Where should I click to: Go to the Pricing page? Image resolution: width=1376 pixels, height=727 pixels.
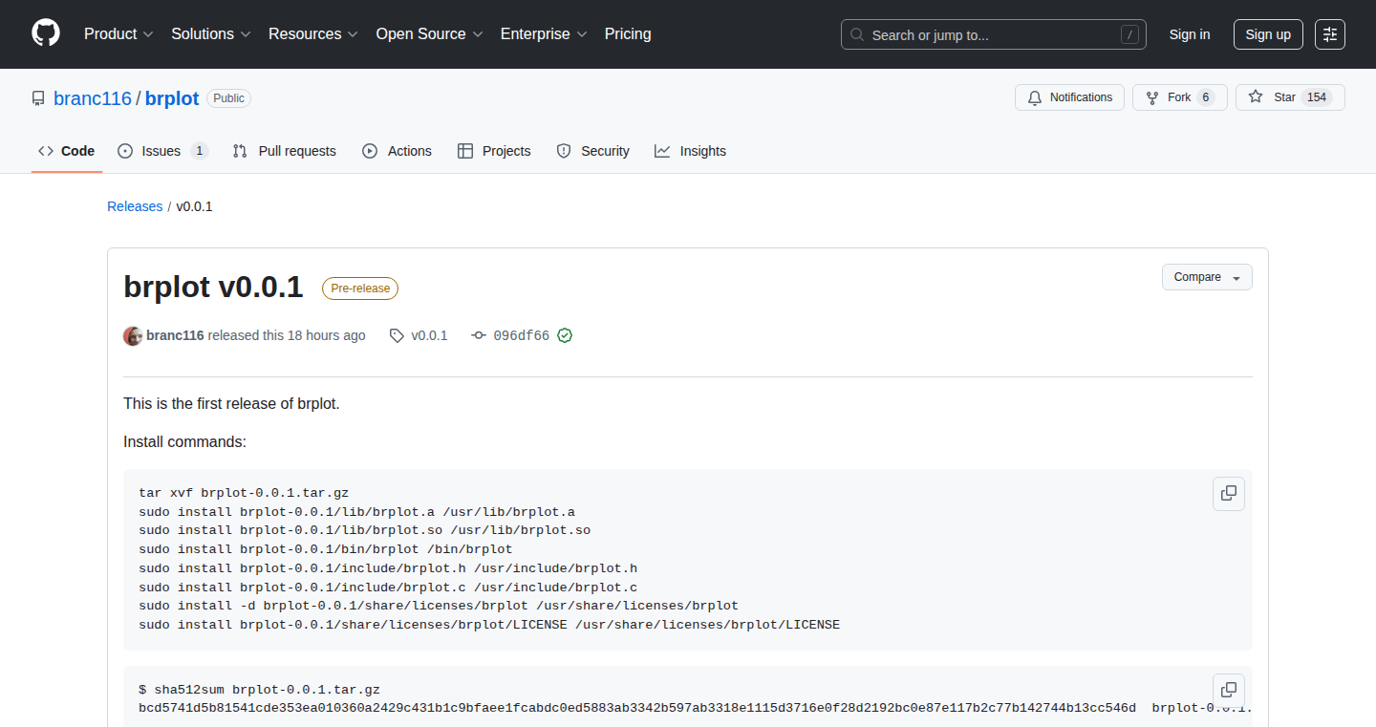point(628,33)
